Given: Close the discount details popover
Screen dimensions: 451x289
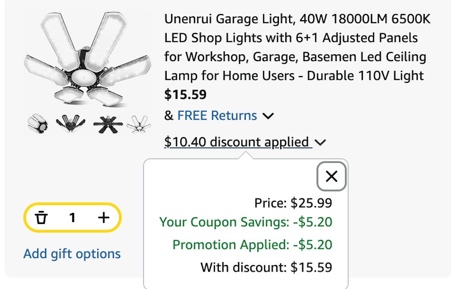Looking at the screenshot, I should coord(332,176).
